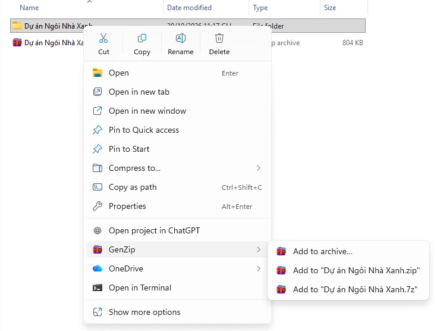This screenshot has width=437, height=331.
Task: Click the ChatGPT logo icon
Action: point(98,230)
